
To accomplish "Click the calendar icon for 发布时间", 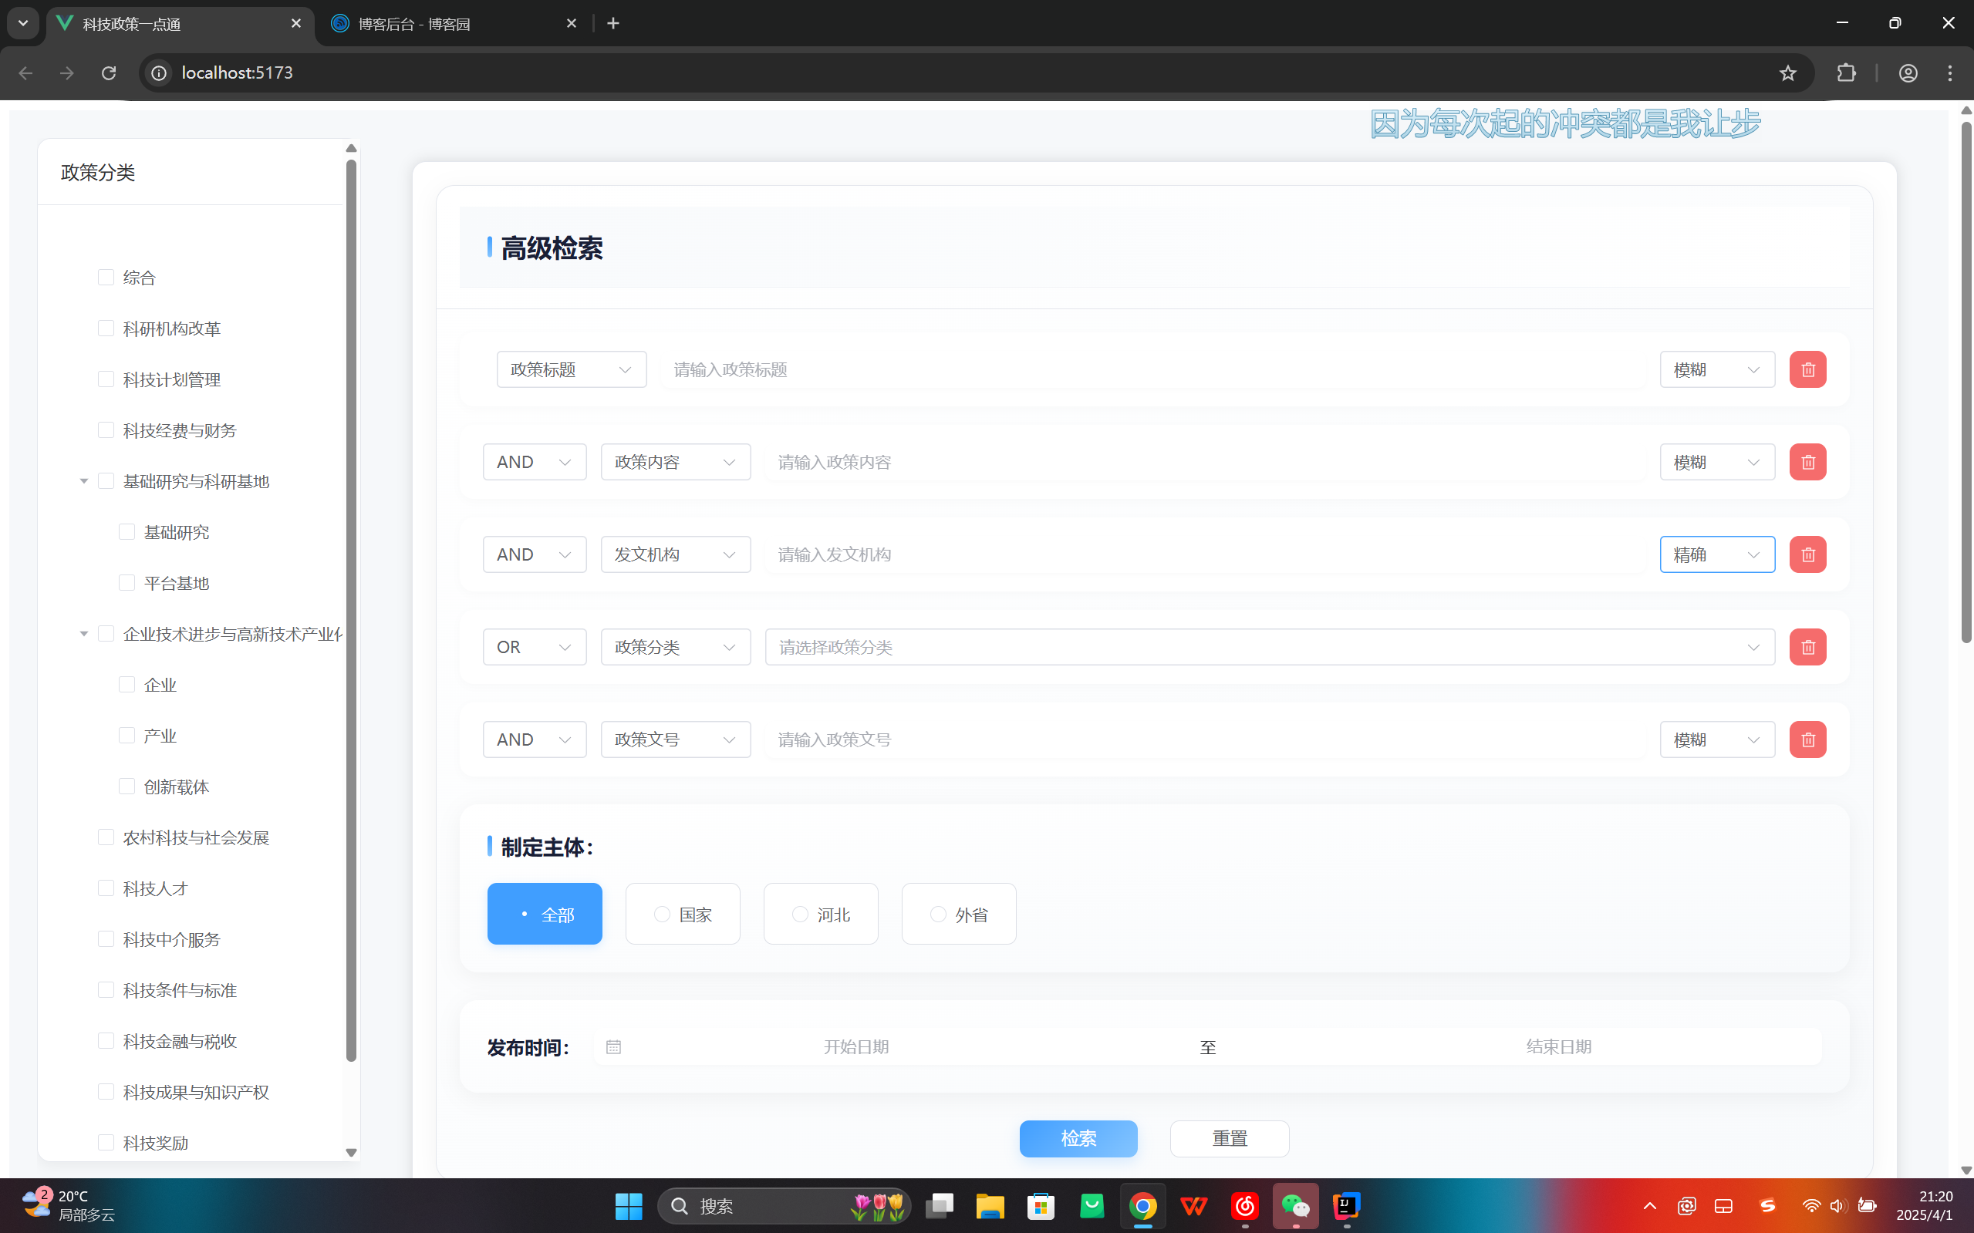I will [x=613, y=1047].
